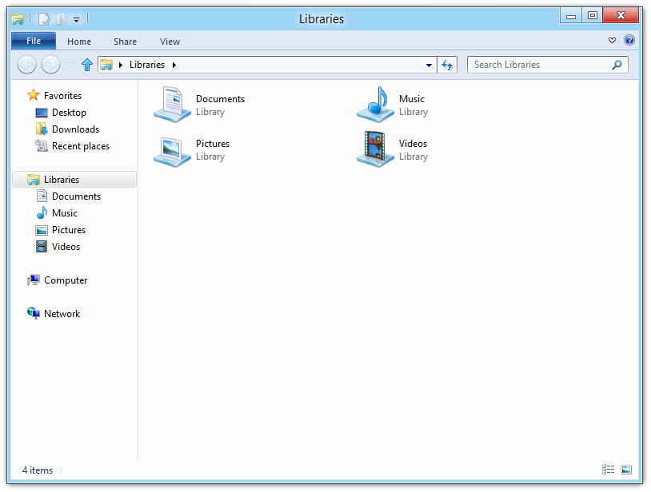Viewport: 651px width, 492px height.
Task: Open the recent locations dropdown arrow
Action: (x=69, y=65)
